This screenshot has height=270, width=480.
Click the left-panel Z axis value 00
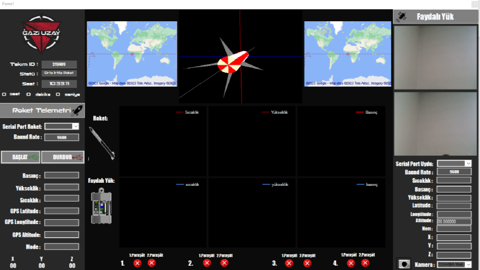[x=72, y=266]
